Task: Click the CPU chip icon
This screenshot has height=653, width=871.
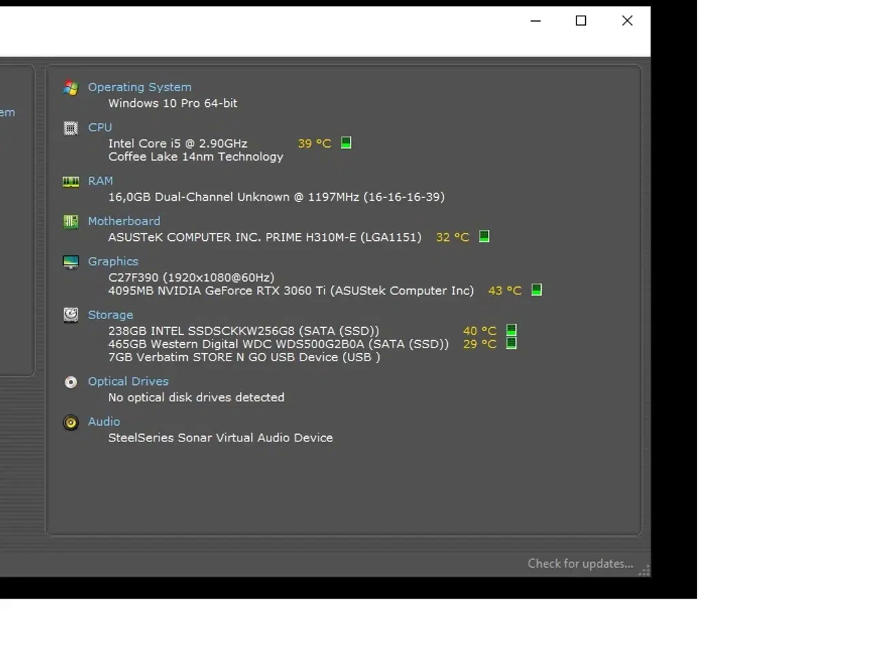Action: 71,128
